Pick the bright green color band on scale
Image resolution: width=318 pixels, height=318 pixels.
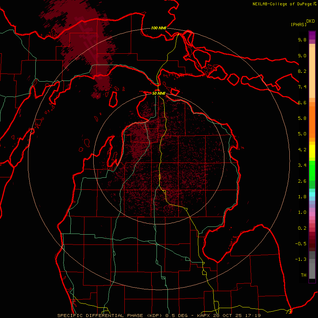[x=312, y=171]
